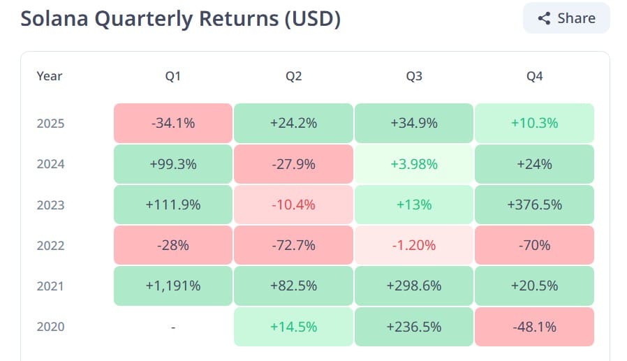Select the 2024 Q1 cell showing +99.3%

pyautogui.click(x=172, y=164)
